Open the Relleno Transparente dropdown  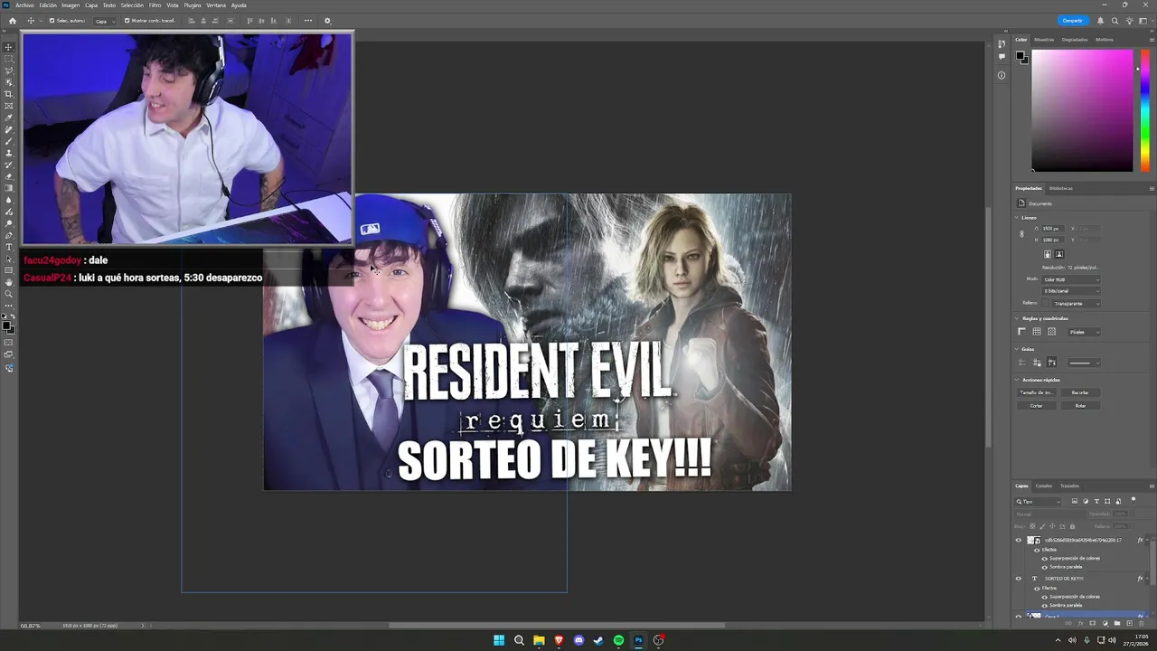(1077, 304)
